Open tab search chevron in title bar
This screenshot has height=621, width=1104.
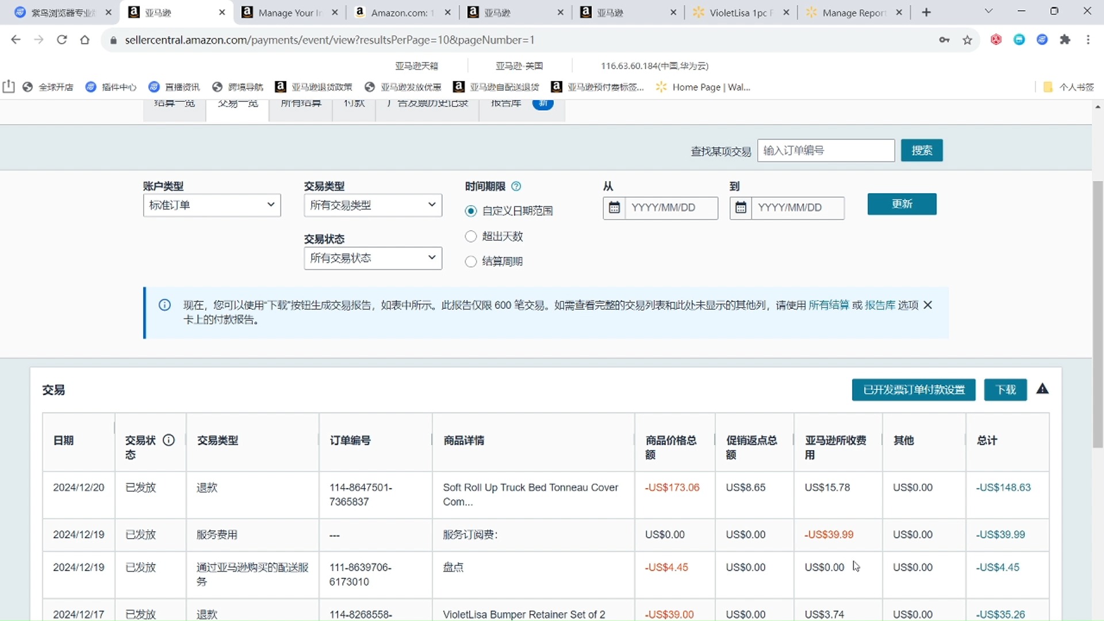point(989,11)
